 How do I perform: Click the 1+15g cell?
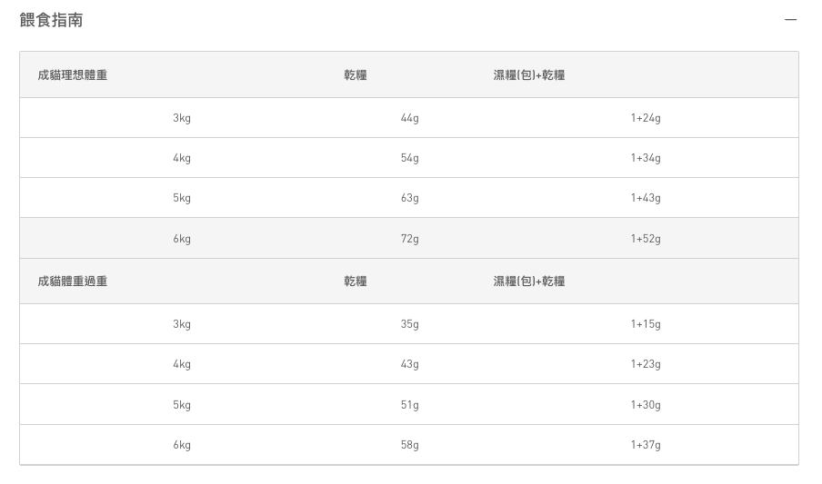(645, 324)
